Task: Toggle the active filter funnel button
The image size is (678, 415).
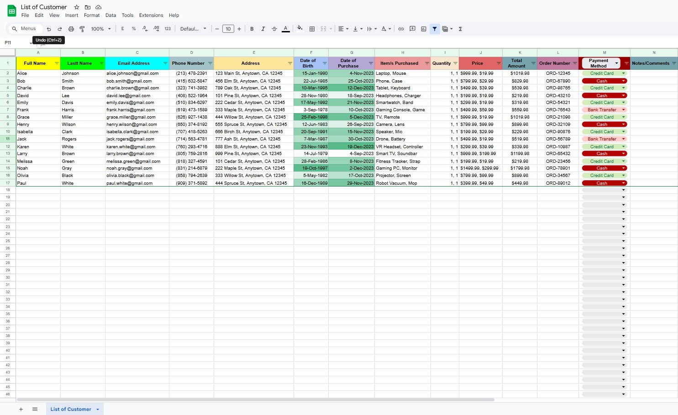Action: click(435, 29)
